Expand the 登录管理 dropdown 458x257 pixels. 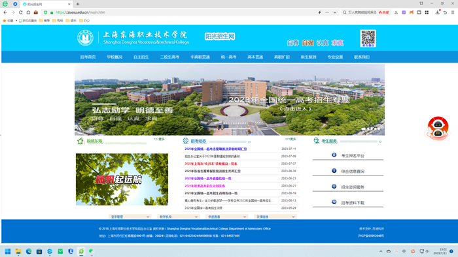tap(130, 217)
